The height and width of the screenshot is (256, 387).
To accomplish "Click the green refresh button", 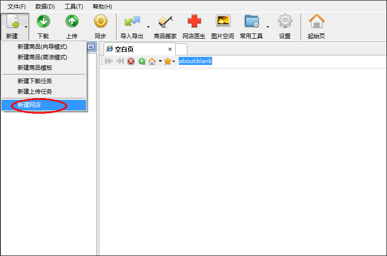I will (x=142, y=61).
